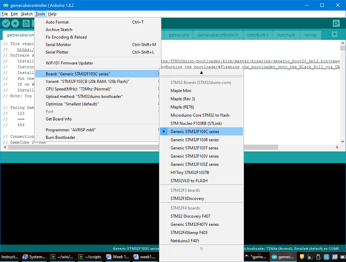Viewport: 346px width, 262px height.
Task: Select STM32 Discovery F407 board
Action: pos(201,216)
